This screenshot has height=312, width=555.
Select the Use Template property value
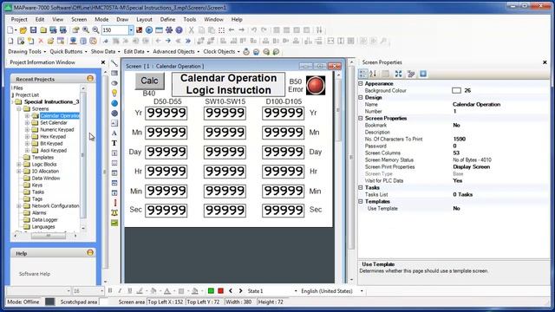pos(456,208)
